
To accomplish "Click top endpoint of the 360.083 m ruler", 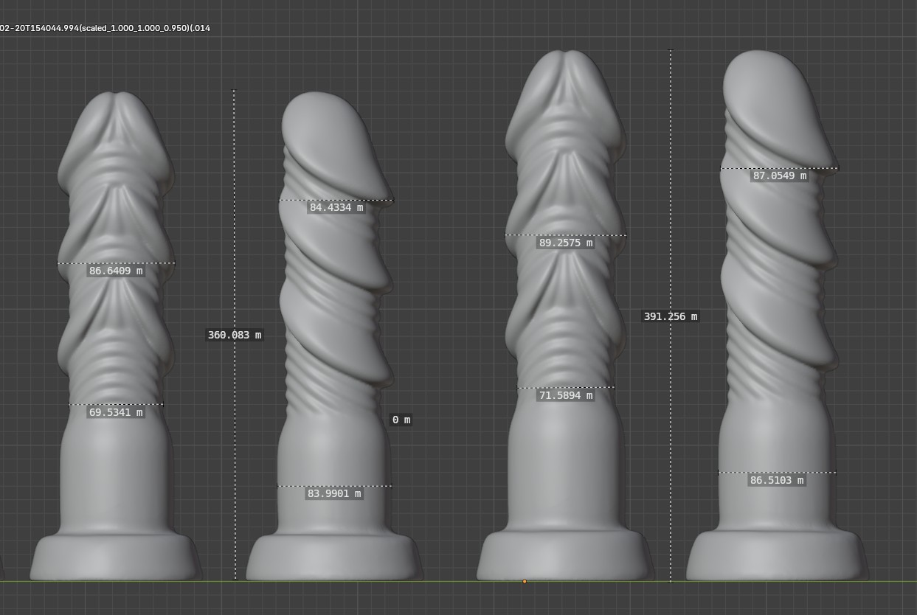I will [234, 90].
